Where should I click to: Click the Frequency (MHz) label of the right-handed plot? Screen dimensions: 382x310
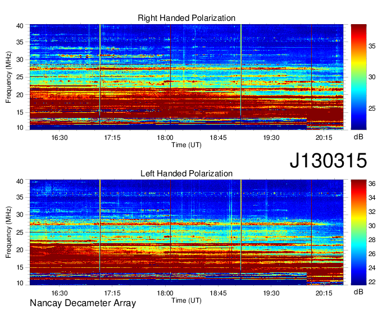click(x=8, y=77)
